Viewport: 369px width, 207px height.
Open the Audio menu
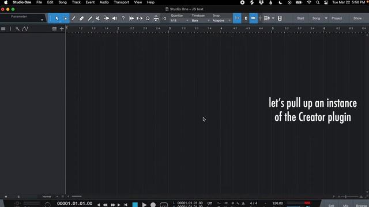coord(104,2)
